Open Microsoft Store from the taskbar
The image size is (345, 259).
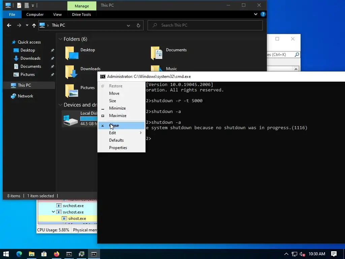(x=44, y=254)
